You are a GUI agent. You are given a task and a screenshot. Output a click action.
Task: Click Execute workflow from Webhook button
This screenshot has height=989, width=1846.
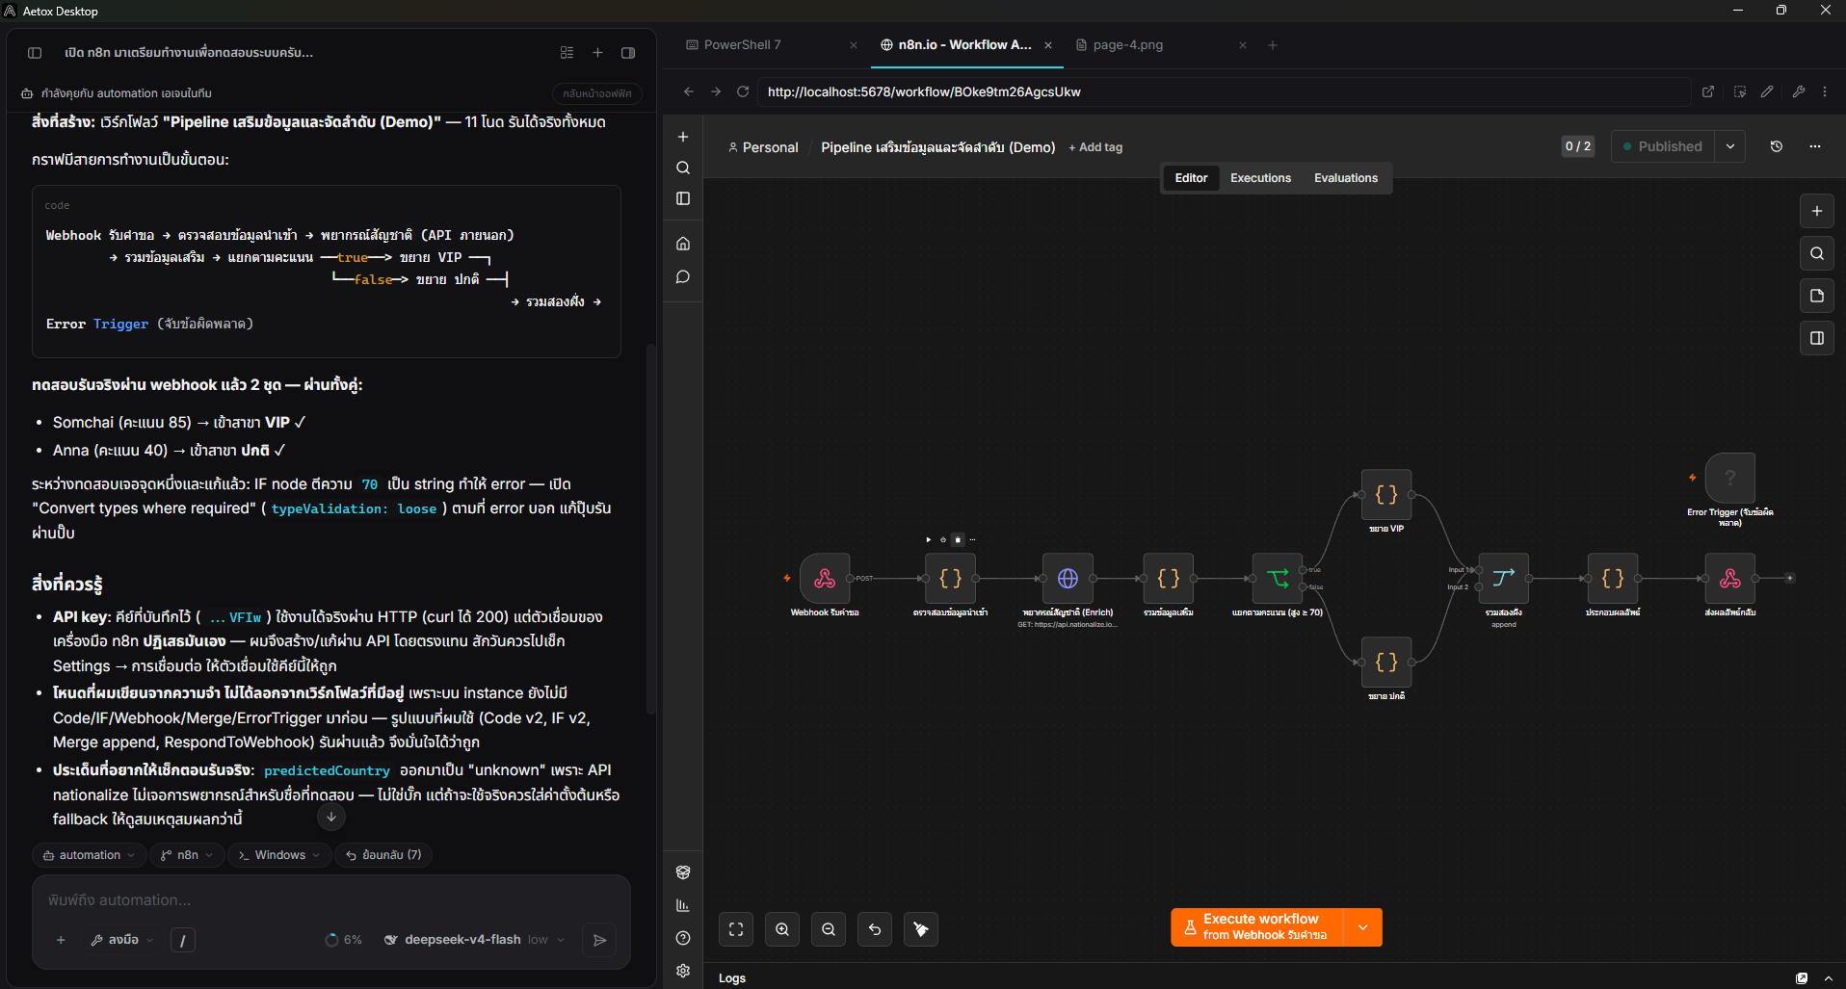1256,927
